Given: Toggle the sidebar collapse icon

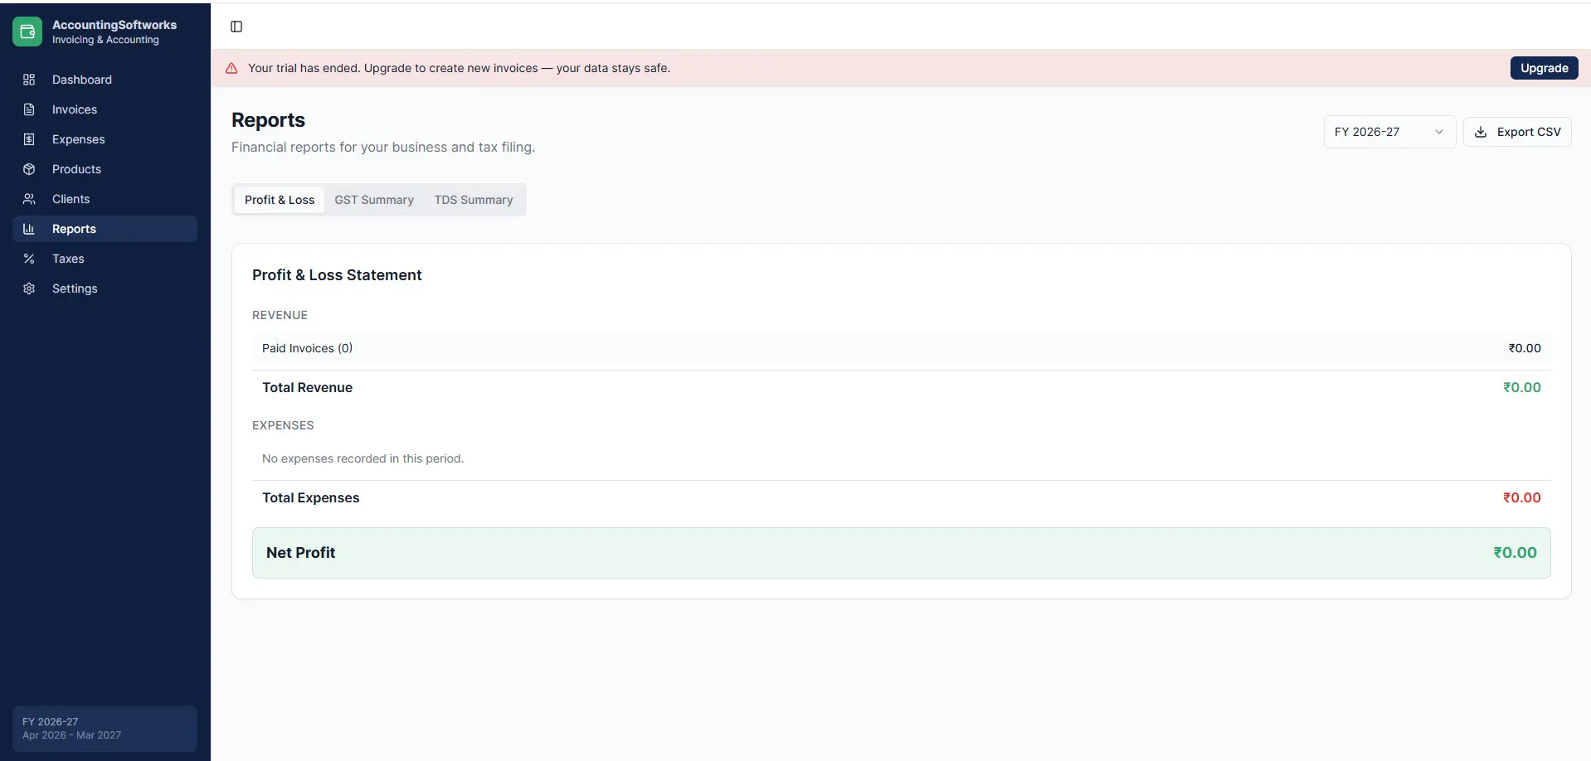Looking at the screenshot, I should (x=236, y=27).
